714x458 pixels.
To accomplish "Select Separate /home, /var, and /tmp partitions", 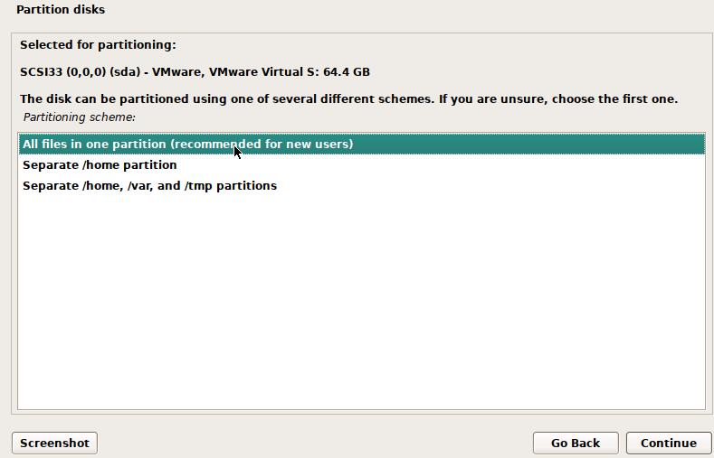I will (x=149, y=186).
